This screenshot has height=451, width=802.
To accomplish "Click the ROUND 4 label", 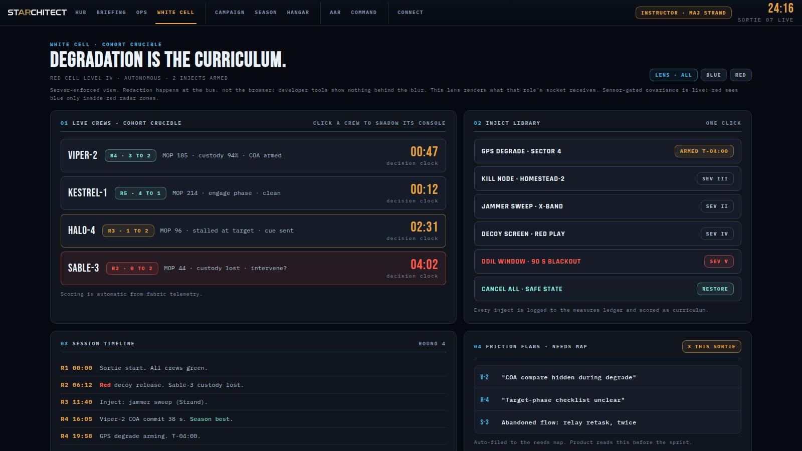I will (432, 343).
